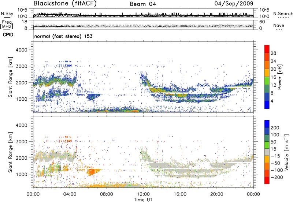Click the 'N.Search' legend label
Viewport: 293px width, 202px height.
click(x=283, y=13)
